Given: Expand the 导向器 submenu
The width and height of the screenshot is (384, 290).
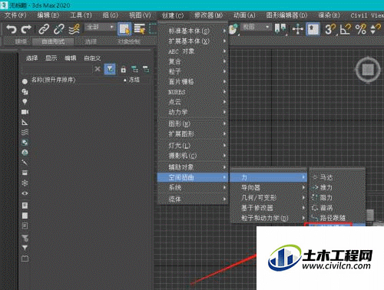Looking at the screenshot, I should pos(268,187).
